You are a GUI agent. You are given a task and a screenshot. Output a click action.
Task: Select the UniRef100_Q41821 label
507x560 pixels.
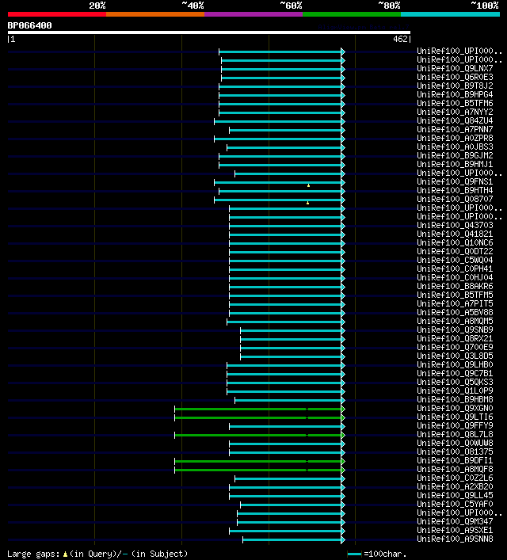455,234
